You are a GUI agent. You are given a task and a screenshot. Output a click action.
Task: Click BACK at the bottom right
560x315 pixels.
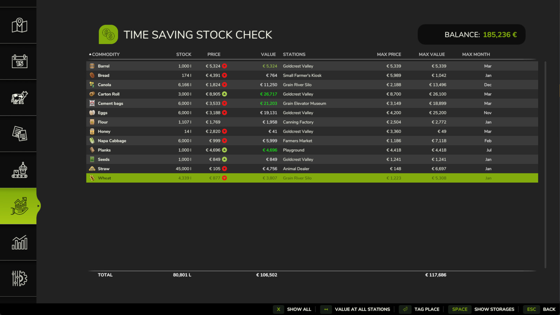(x=549, y=309)
